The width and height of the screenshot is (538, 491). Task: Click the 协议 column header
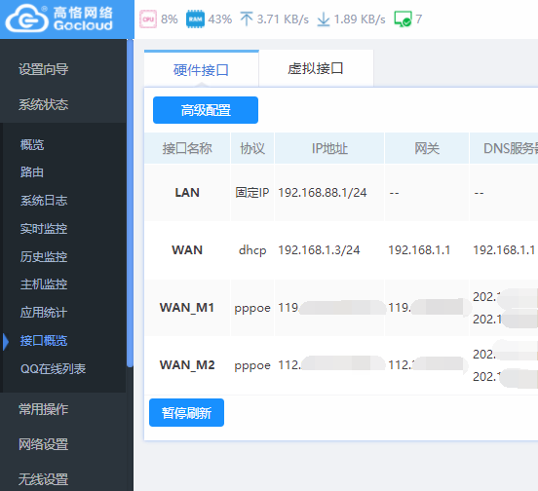252,148
